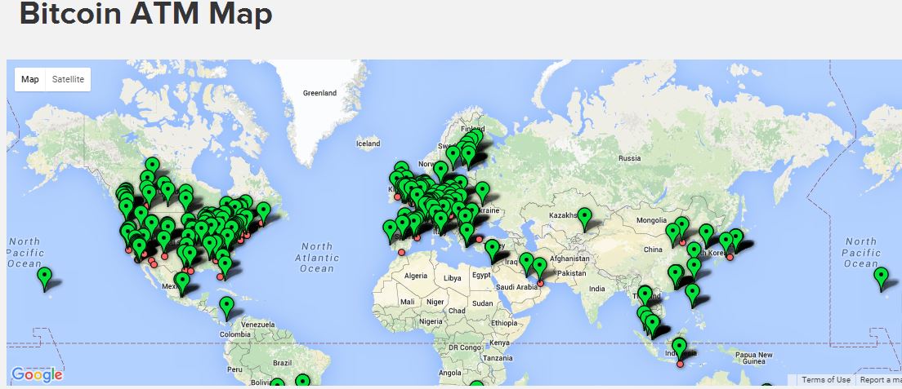Viewport: 902px width, 389px height.
Task: Click the left ATM pin above Saudi Arabia
Action: (x=527, y=263)
